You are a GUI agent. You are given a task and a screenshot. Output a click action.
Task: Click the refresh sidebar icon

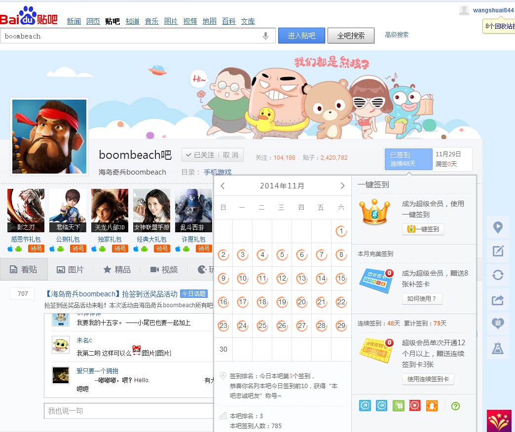498,275
